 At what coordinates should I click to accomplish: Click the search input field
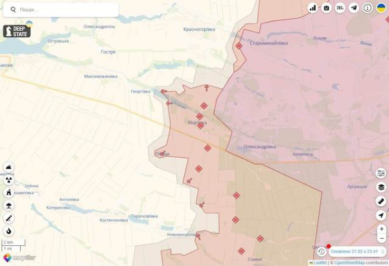point(65,10)
